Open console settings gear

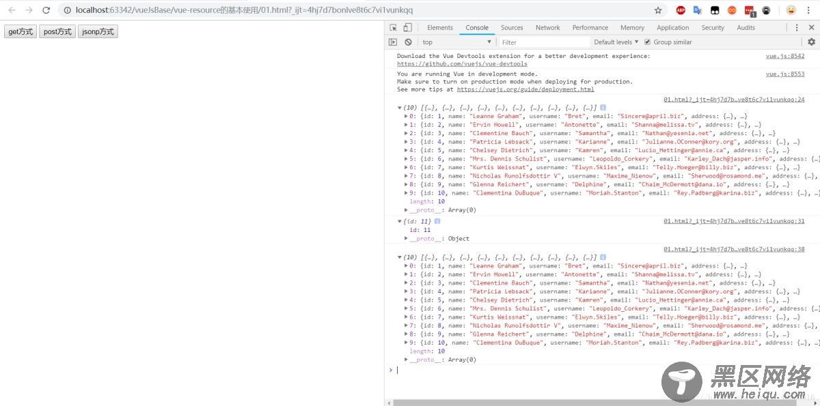point(812,42)
